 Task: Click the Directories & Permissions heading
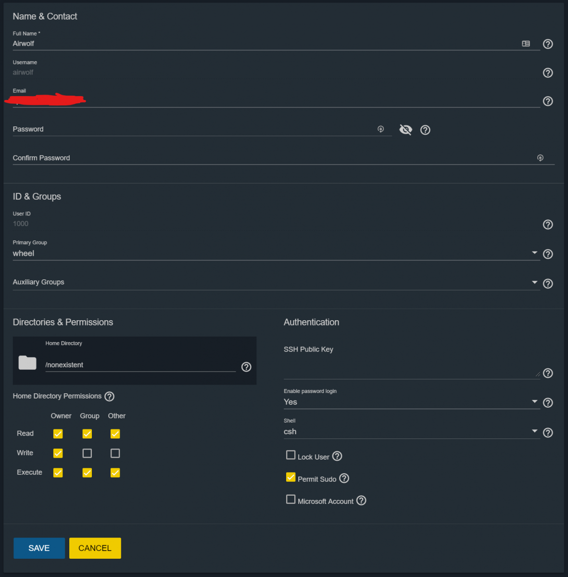click(63, 322)
